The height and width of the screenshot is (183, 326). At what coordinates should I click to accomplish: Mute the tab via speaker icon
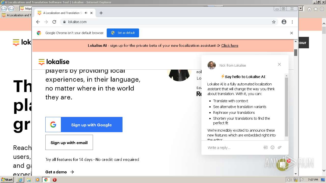tap(86, 13)
